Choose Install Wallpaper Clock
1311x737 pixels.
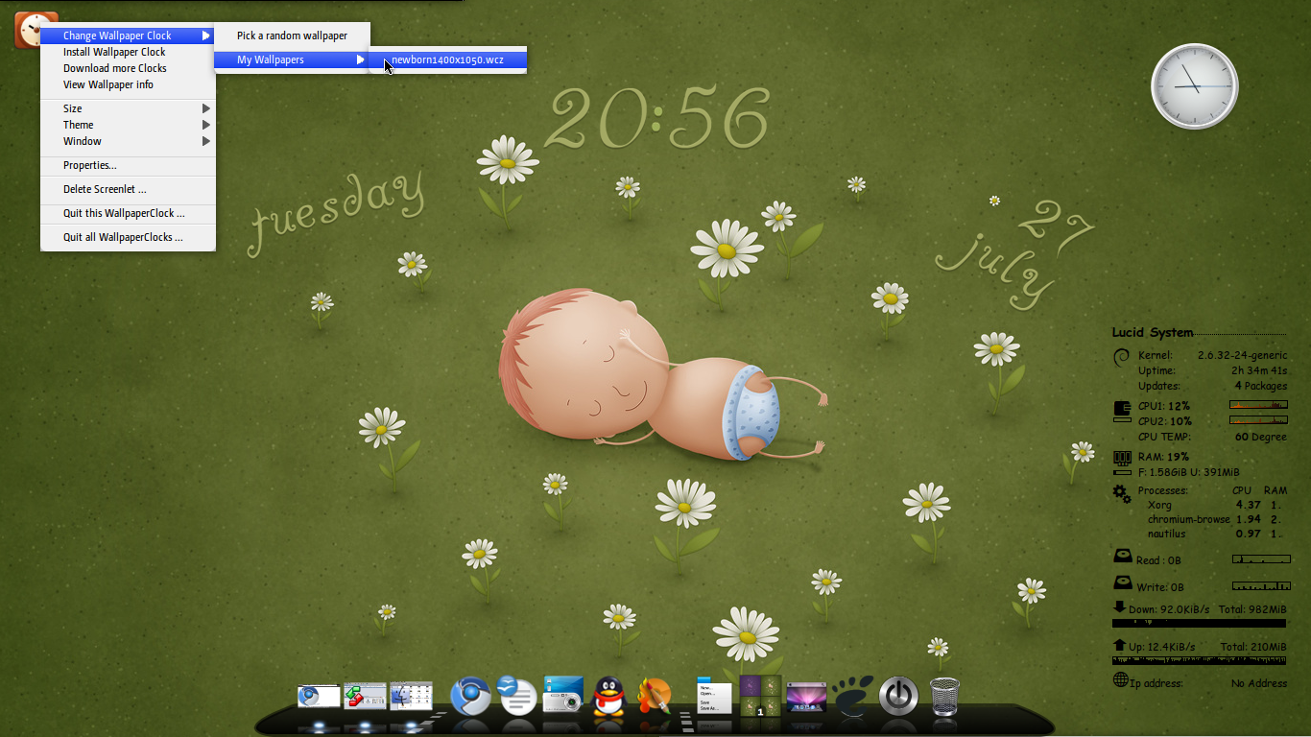[x=128, y=52]
